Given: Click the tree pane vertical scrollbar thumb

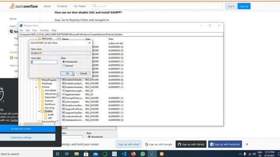Looking at the screenshot, I should click(58, 95).
